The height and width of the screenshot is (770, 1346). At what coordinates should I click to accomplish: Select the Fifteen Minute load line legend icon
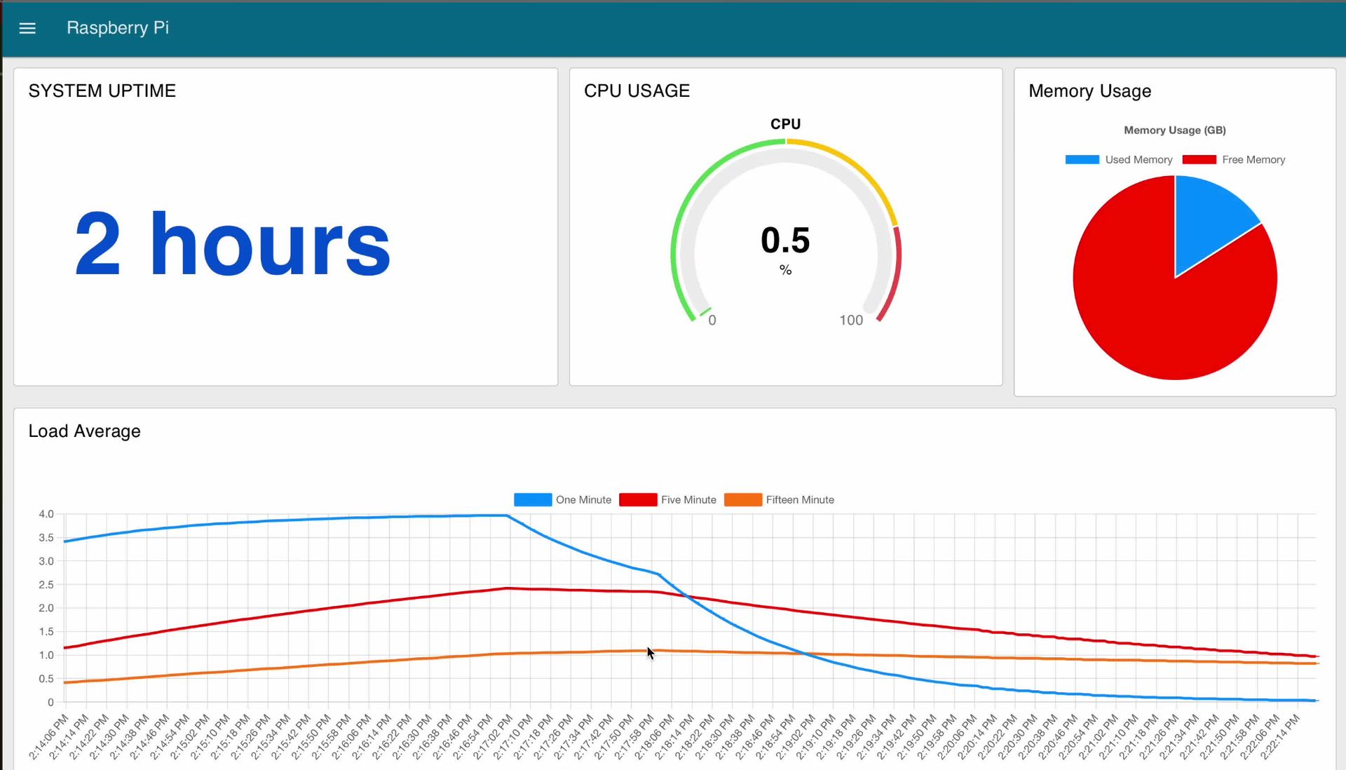746,500
